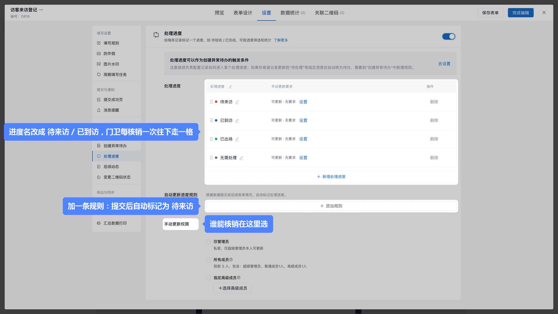This screenshot has width=558, height=314.
Task: Rename the 待来访 progress via pencil icon
Action: pos(237,102)
